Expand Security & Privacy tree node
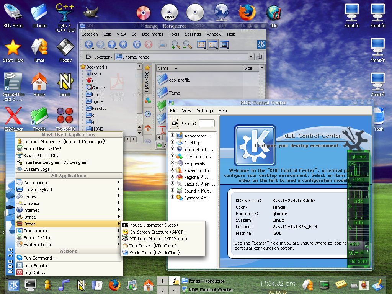The height and width of the screenshot is (294, 392). 172,183
